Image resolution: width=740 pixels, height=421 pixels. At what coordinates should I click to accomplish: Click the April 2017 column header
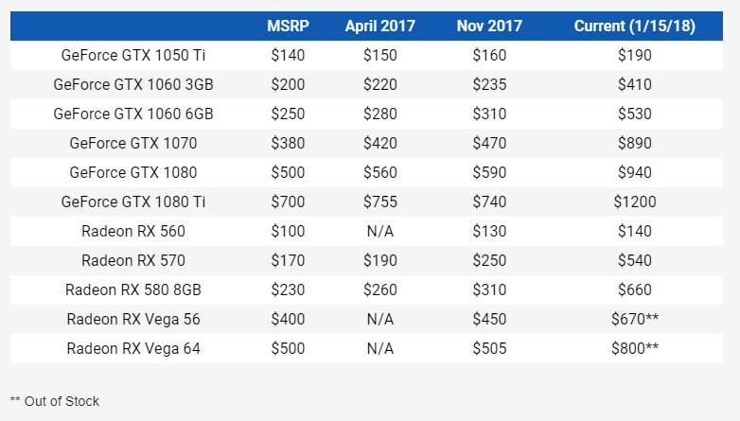coord(379,26)
